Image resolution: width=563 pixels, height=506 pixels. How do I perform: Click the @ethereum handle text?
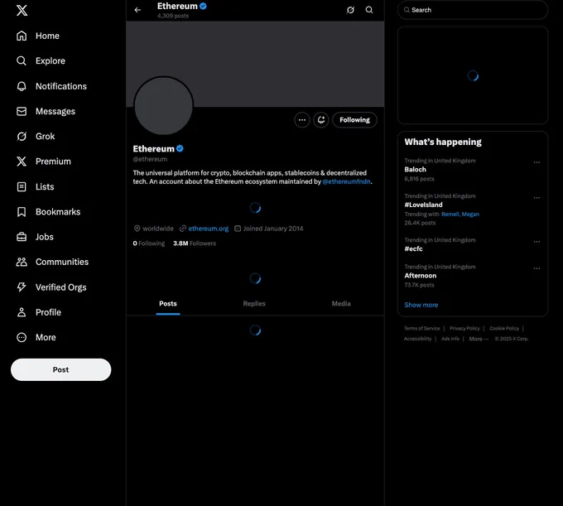point(150,159)
